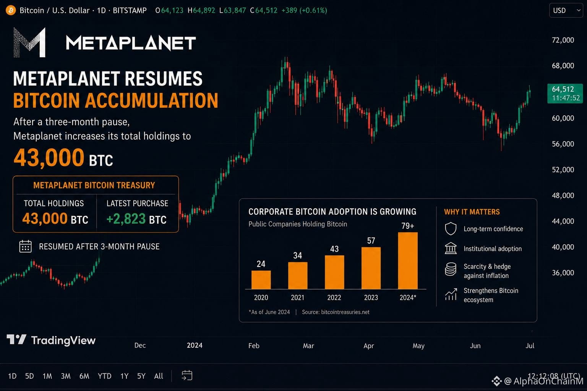Open the Go to date calendar icon
Viewport: 587px width, 391px height.
pos(187,376)
